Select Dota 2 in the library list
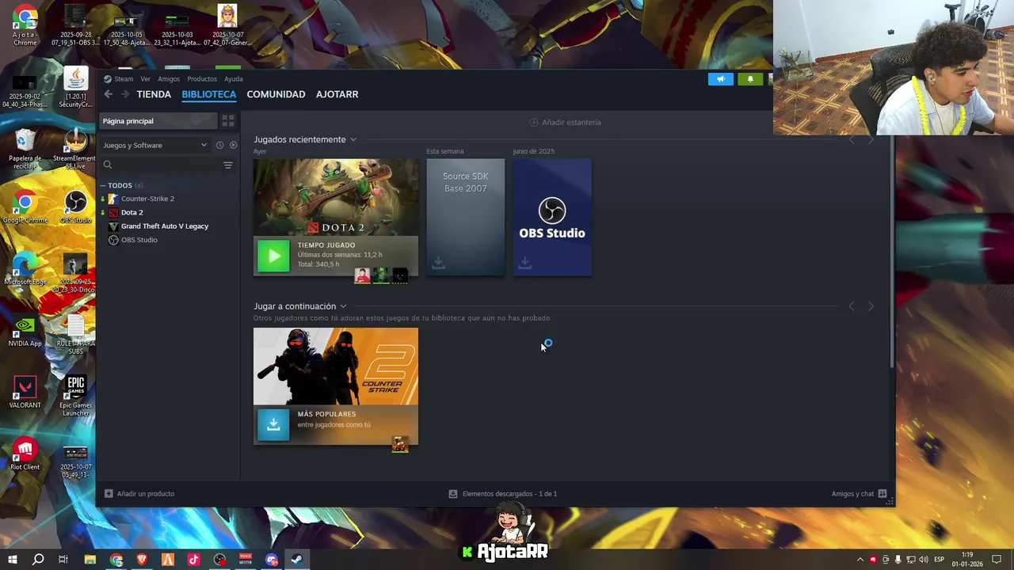Viewport: 1014px width, 570px height. coord(132,212)
